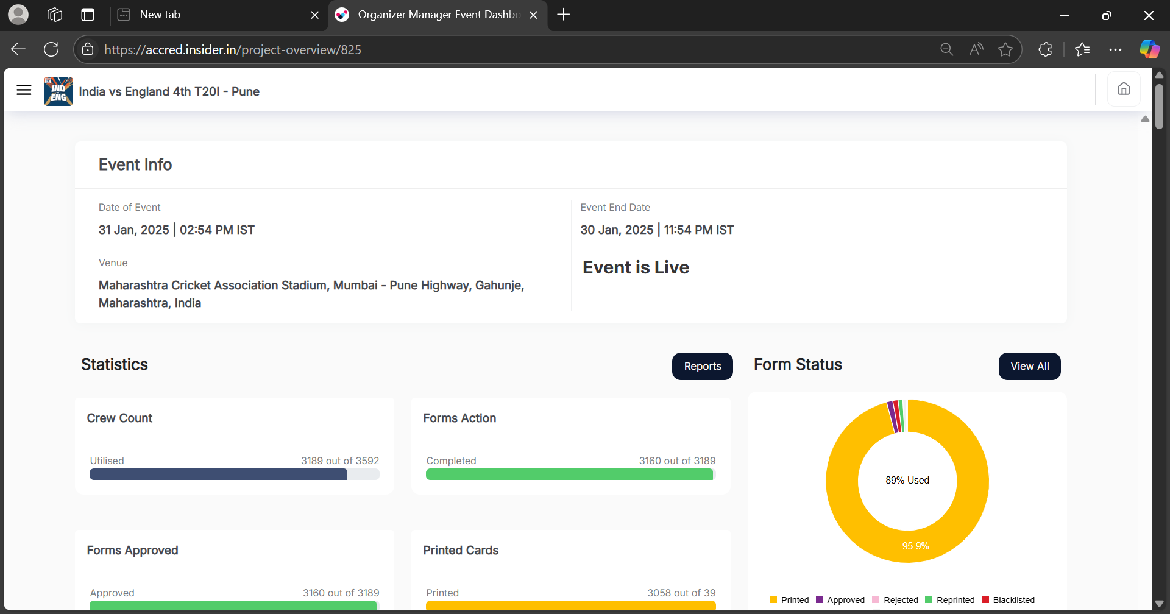Toggle Printed legend item in chart
The width and height of the screenshot is (1170, 614).
(789, 600)
